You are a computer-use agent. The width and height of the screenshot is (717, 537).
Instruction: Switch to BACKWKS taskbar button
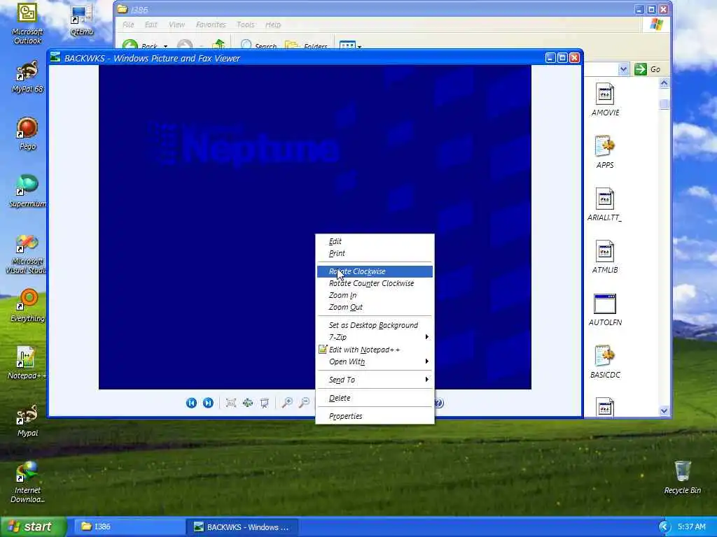[x=242, y=527]
